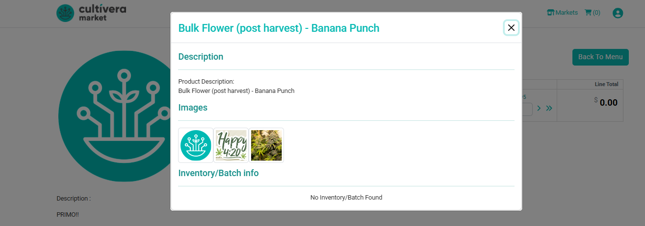Click the No Inventory/Batch Found message
The width and height of the screenshot is (645, 226).
[x=346, y=198]
